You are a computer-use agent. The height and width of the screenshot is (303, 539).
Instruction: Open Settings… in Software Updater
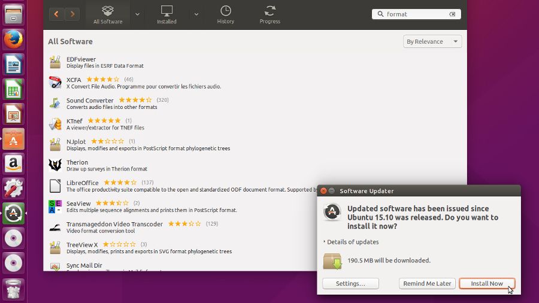pos(350,283)
